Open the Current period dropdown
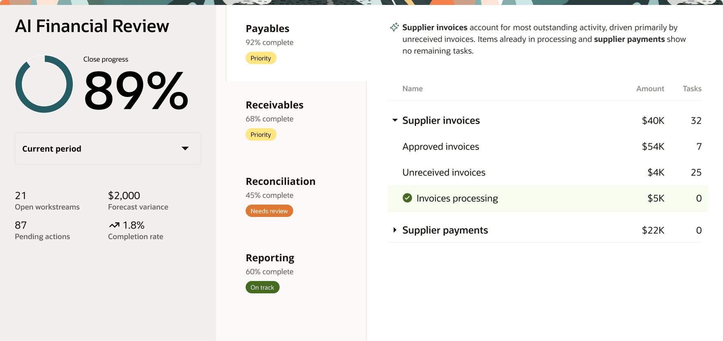Image resolution: width=723 pixels, height=341 pixels. pos(108,149)
